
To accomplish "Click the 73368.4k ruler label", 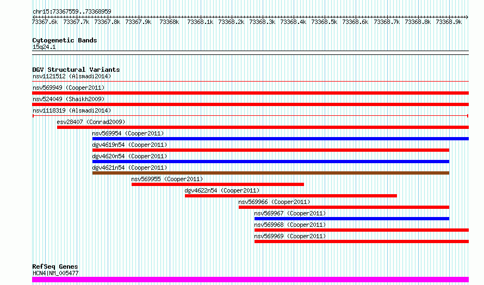I will 293,22.
